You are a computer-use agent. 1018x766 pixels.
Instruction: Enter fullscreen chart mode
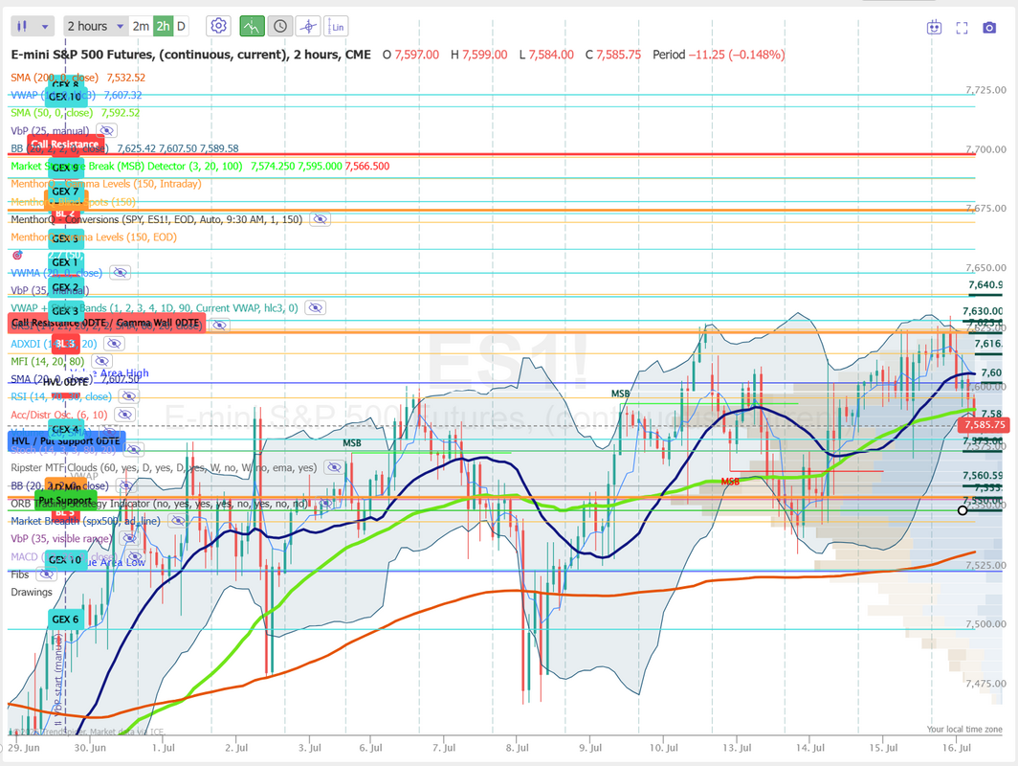tap(963, 27)
